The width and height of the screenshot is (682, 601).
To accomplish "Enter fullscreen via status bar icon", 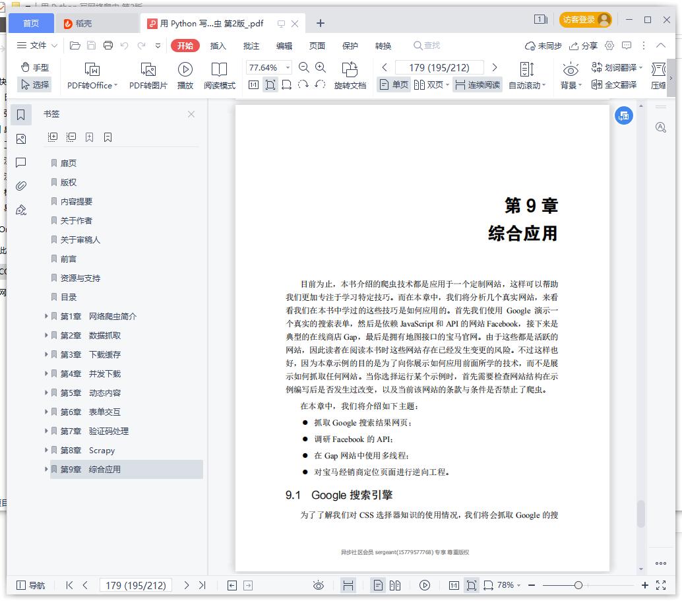I will coord(661,585).
